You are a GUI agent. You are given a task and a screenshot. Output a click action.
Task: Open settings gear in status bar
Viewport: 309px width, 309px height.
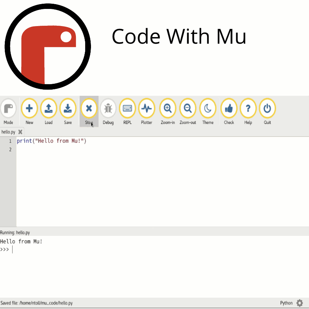[x=300, y=303]
